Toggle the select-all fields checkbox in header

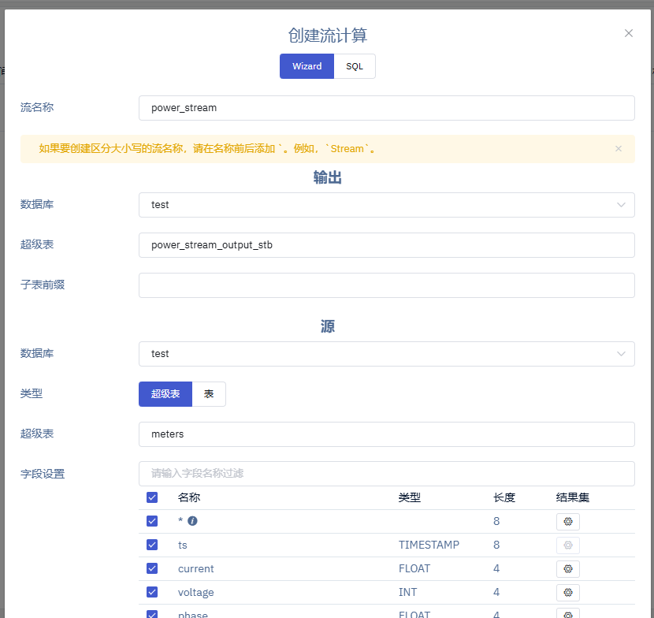[152, 497]
